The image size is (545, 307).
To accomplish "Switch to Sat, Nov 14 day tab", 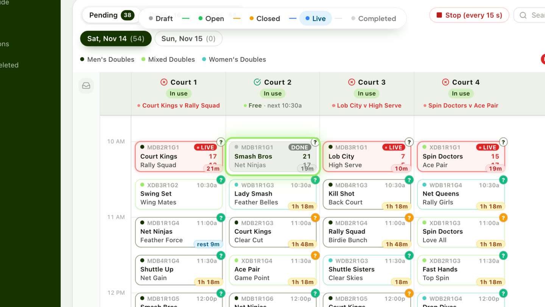I will [116, 39].
